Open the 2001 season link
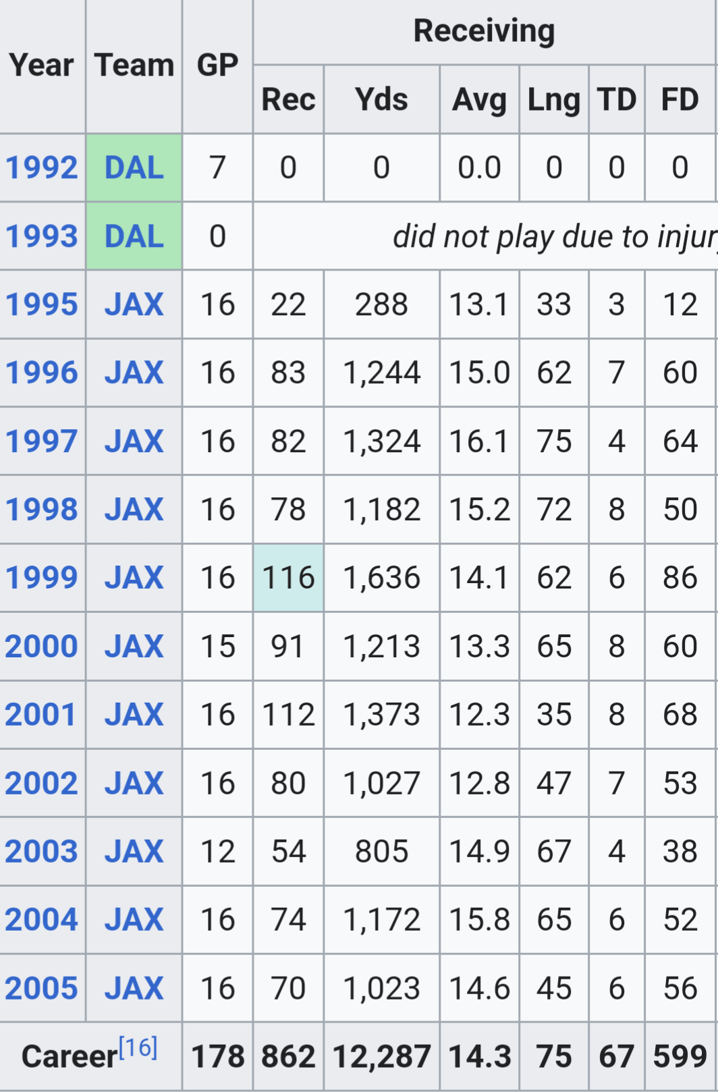This screenshot has height=1092, width=718. coord(40,715)
